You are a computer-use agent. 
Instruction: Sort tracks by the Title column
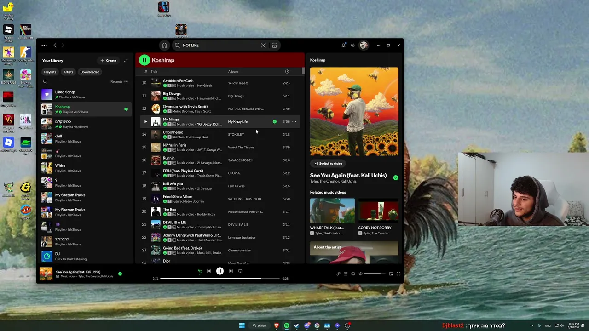(x=154, y=72)
